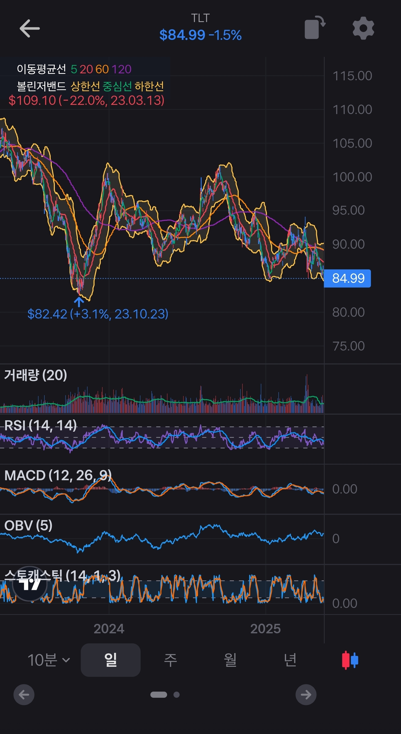
Task: Tap the 이동평균선 legend label
Action: coord(41,69)
